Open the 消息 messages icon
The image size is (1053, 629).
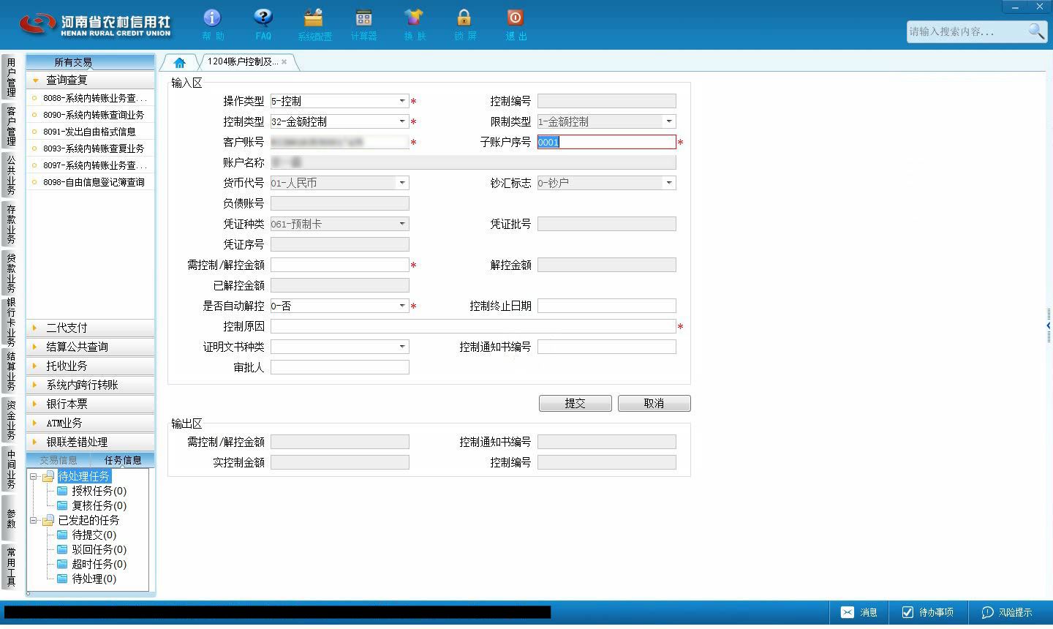click(858, 612)
